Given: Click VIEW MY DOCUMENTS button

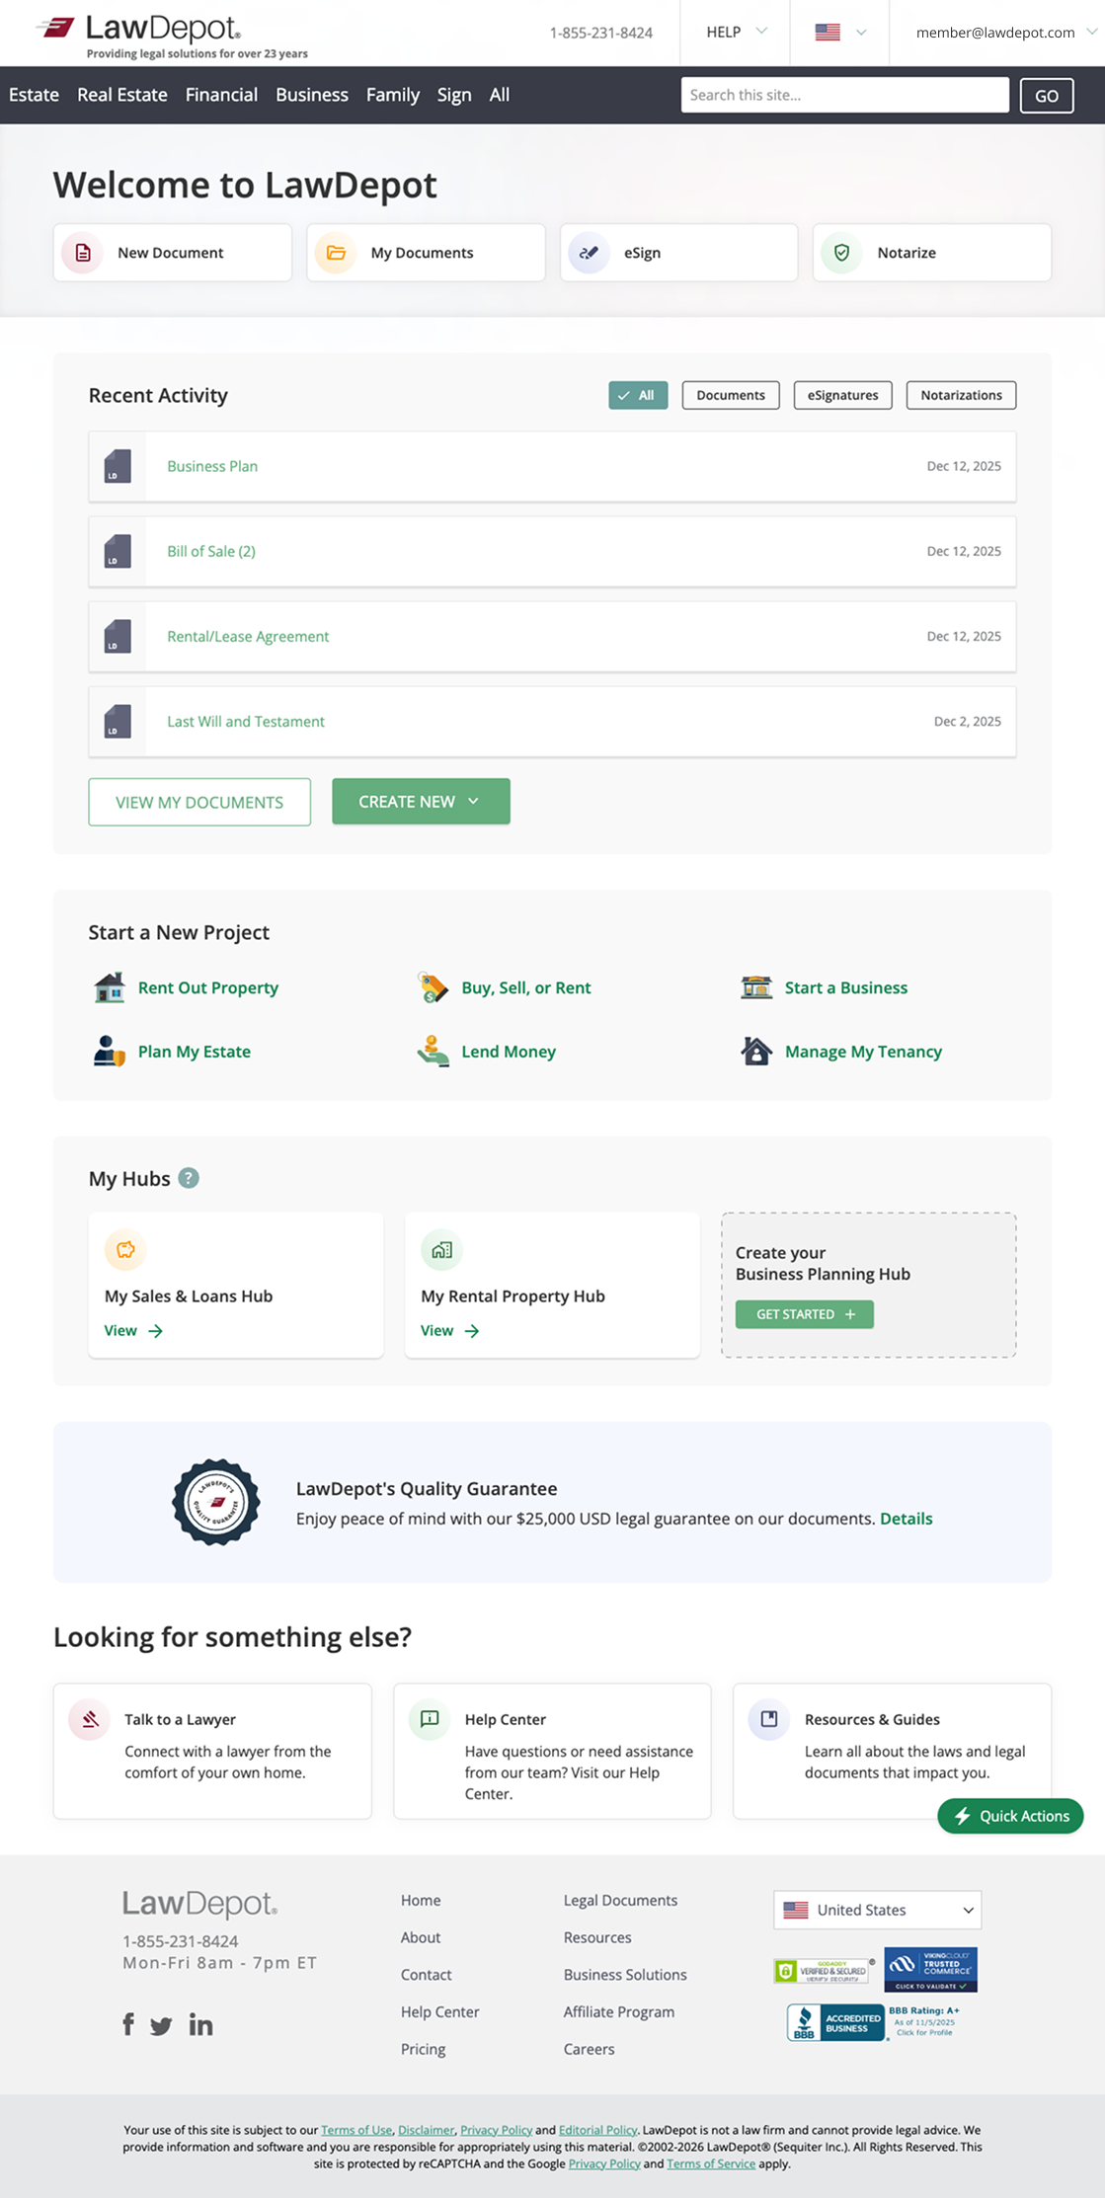Looking at the screenshot, I should pos(199,802).
